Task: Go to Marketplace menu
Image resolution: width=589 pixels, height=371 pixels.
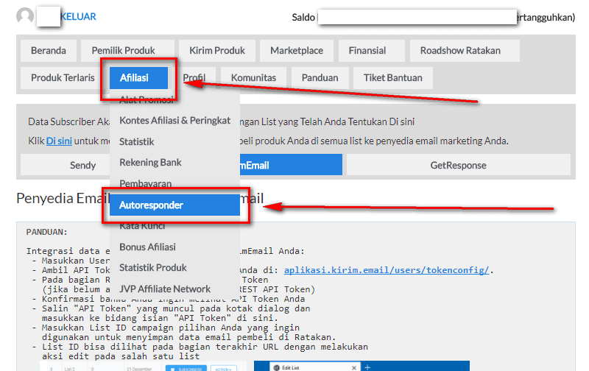Action: click(297, 51)
